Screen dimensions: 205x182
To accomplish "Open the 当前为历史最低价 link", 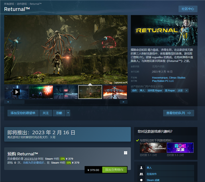I will [x=33, y=163].
